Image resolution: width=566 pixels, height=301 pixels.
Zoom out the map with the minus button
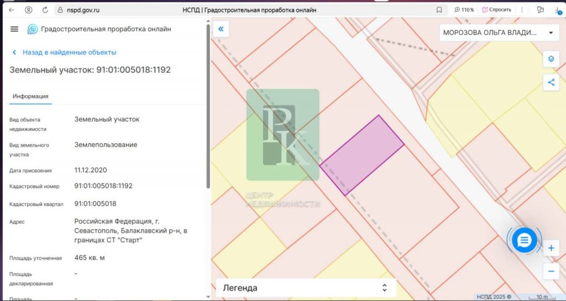pos(551,271)
